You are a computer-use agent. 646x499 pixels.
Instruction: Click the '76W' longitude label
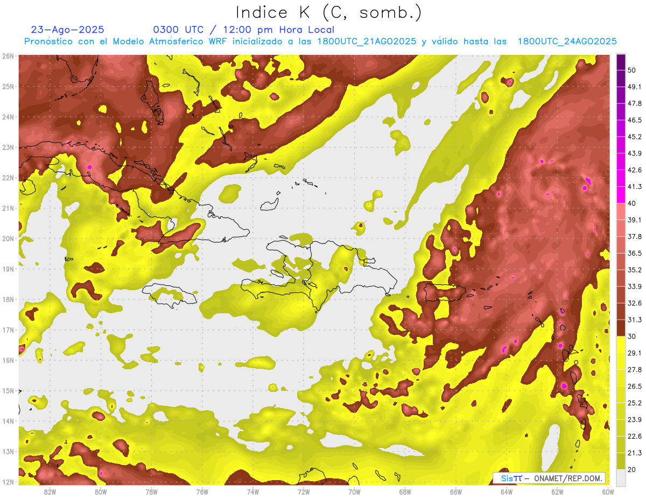[202, 491]
